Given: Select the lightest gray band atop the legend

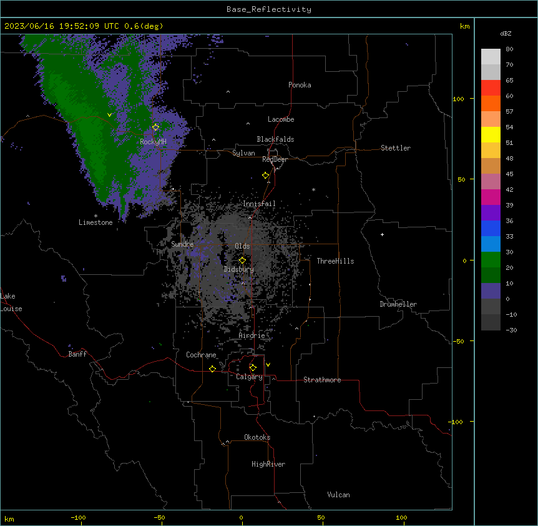Looking at the screenshot, I should 491,56.
